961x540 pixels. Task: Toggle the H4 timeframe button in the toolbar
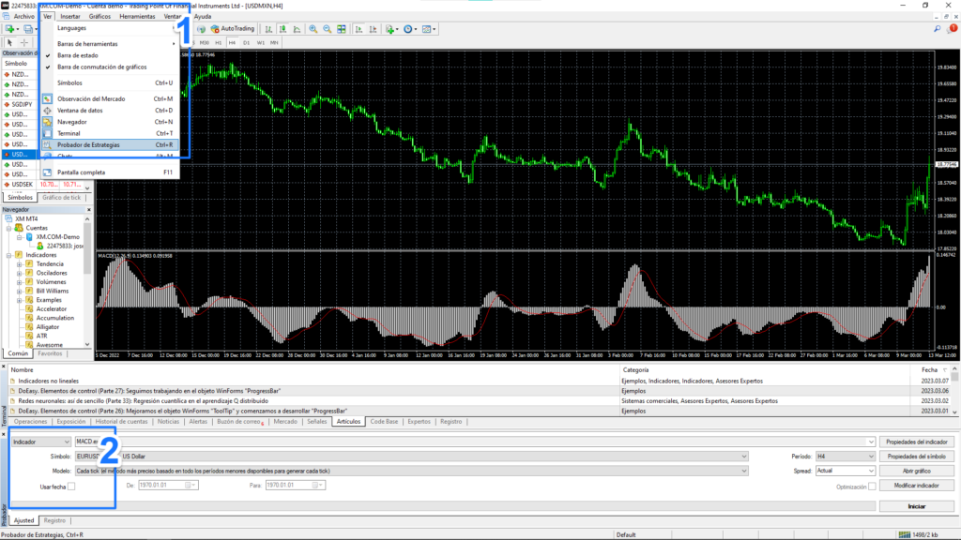tap(232, 43)
